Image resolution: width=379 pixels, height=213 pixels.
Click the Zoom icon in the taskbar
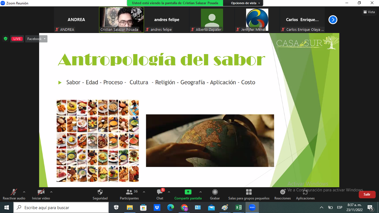(x=252, y=207)
